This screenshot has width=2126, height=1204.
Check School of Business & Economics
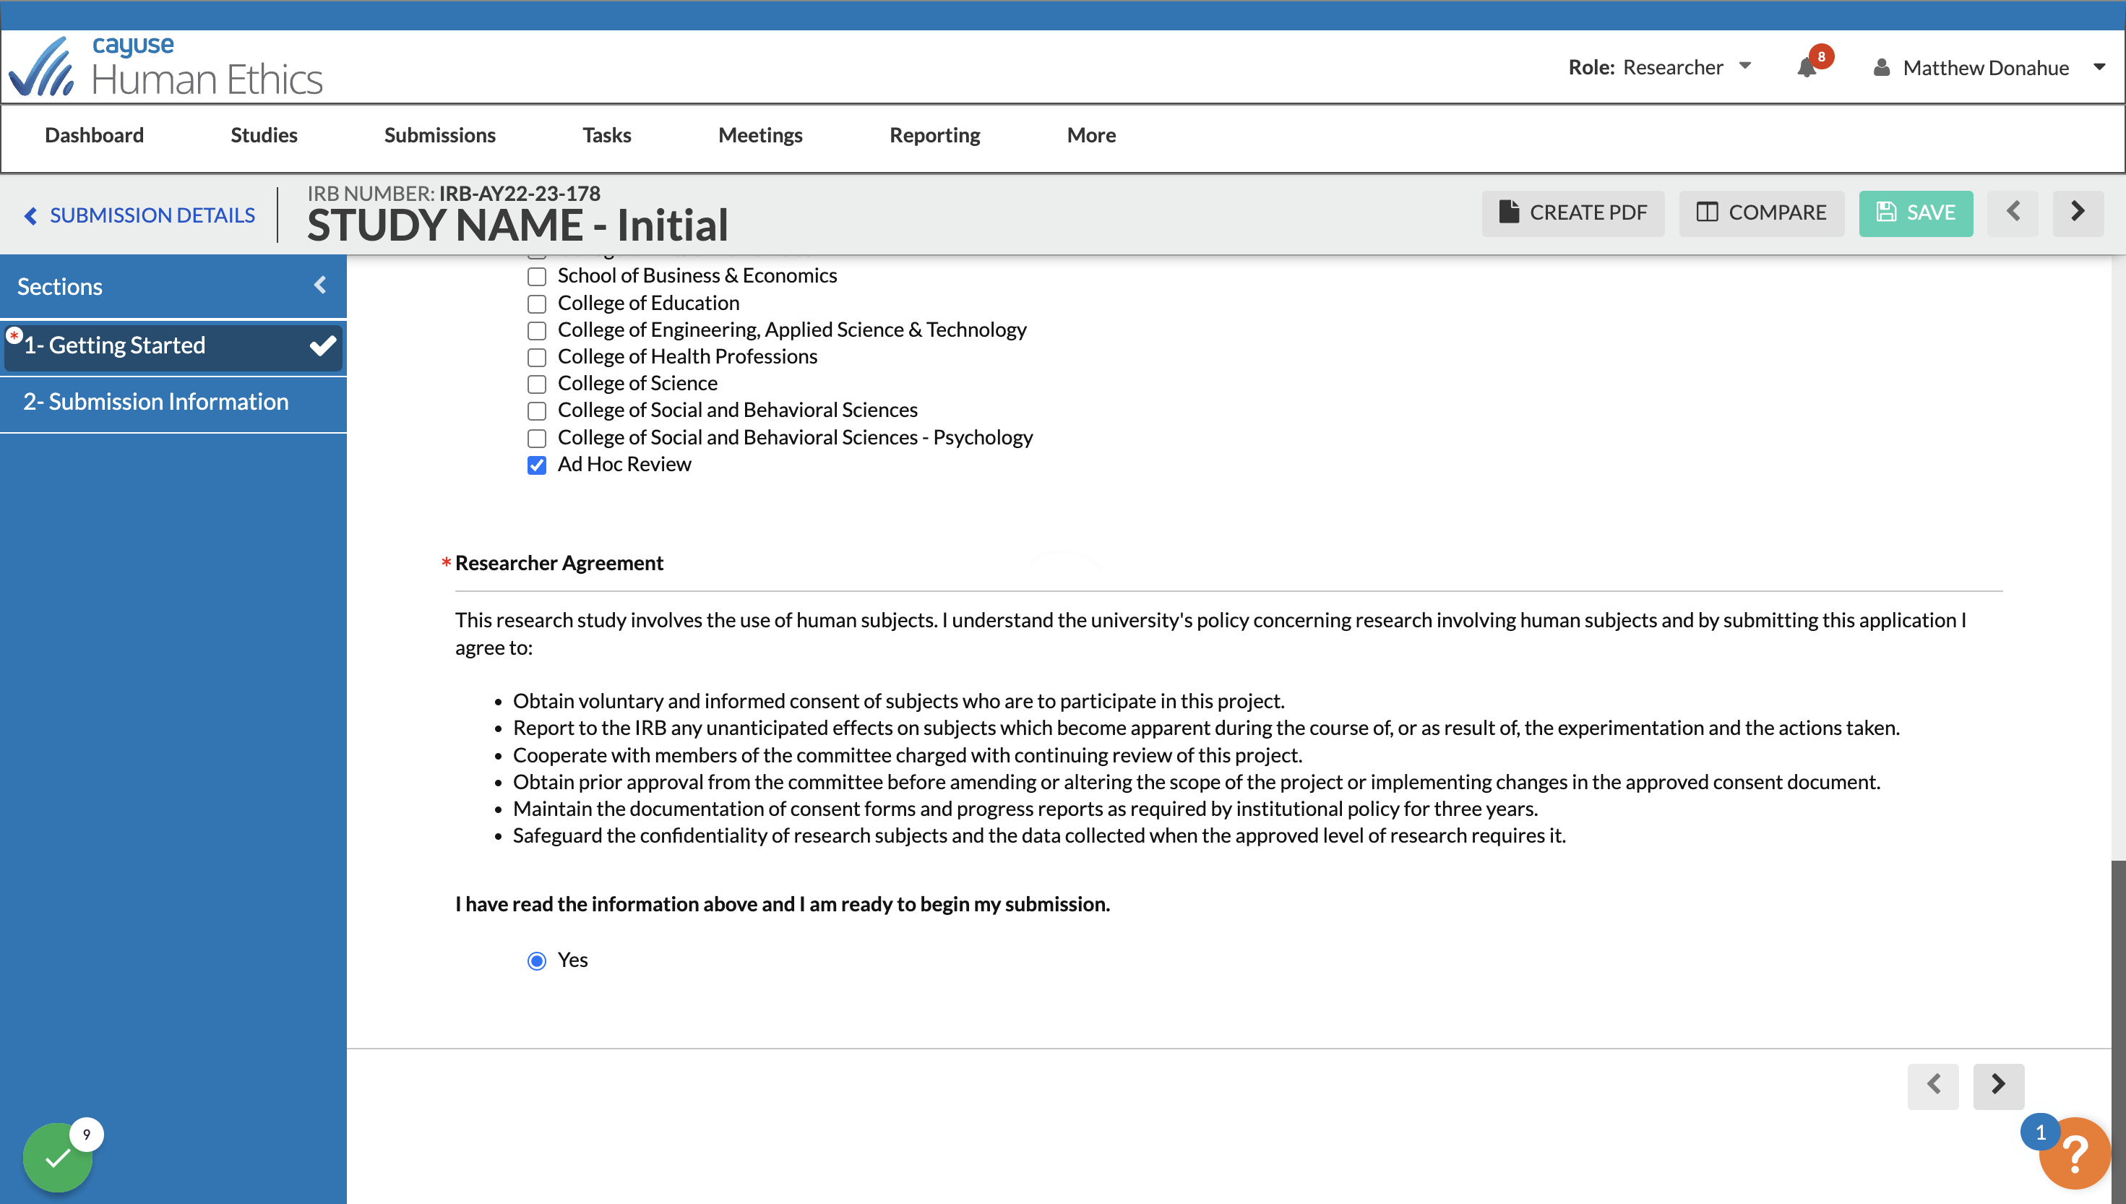[536, 276]
